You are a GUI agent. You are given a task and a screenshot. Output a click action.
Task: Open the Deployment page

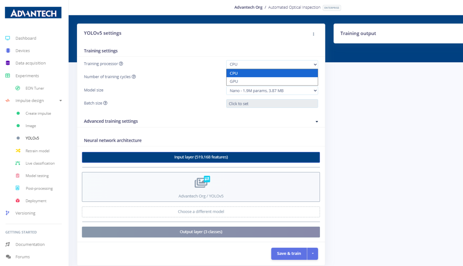(36, 201)
